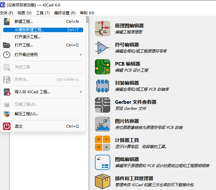Click description 编辑工程原理图
Image resolution: width=216 pixels, height=190 pixels.
point(129,32)
